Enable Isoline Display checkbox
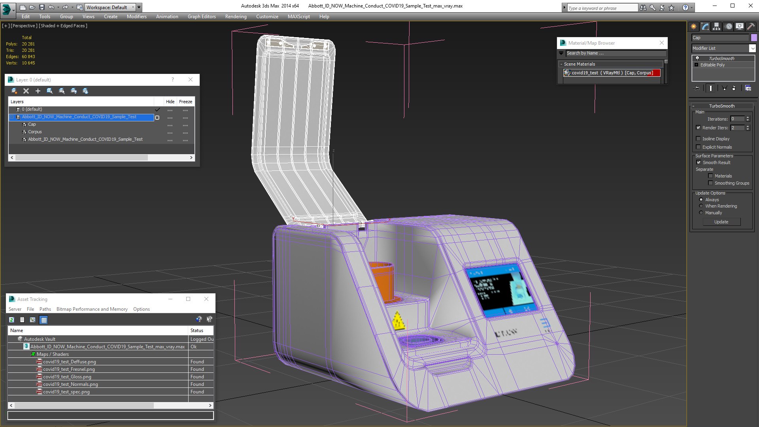 (698, 139)
